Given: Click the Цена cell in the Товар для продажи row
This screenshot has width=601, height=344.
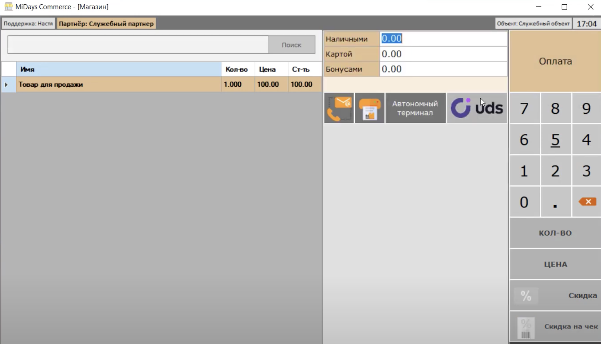Looking at the screenshot, I should click(271, 85).
